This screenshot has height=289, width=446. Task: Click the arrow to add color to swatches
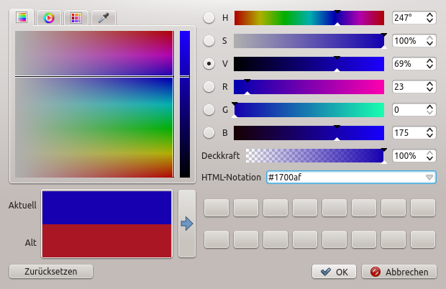[x=187, y=224]
